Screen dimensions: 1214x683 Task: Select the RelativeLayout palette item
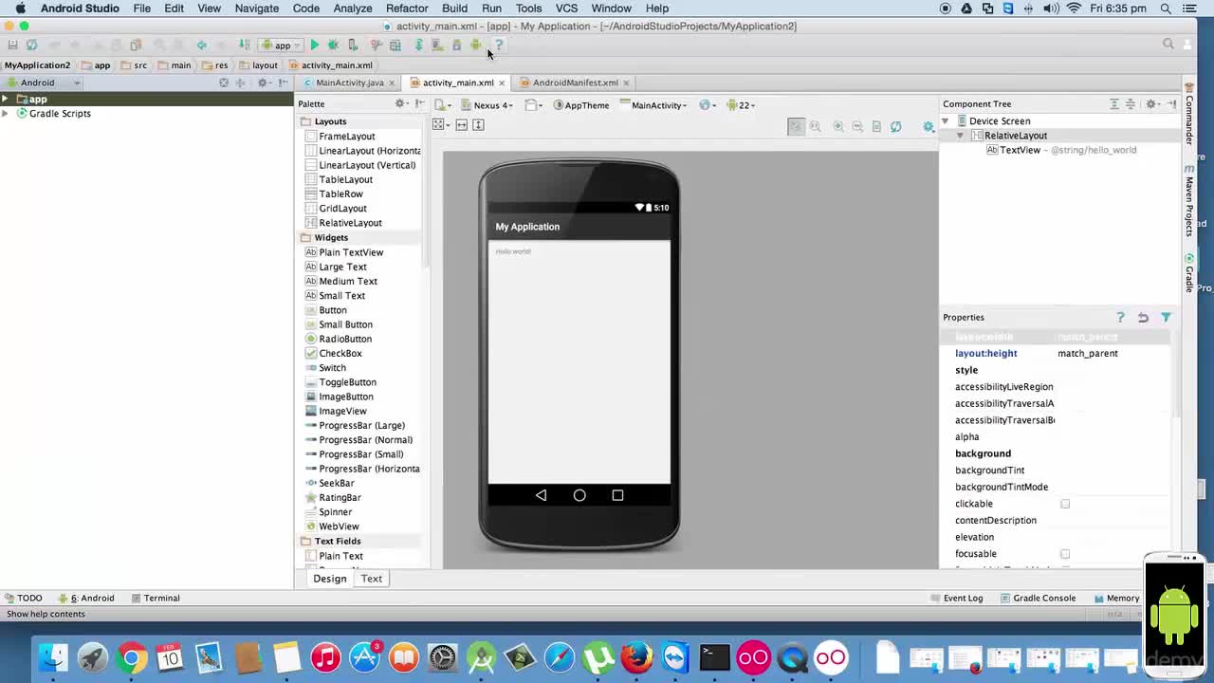(343, 223)
